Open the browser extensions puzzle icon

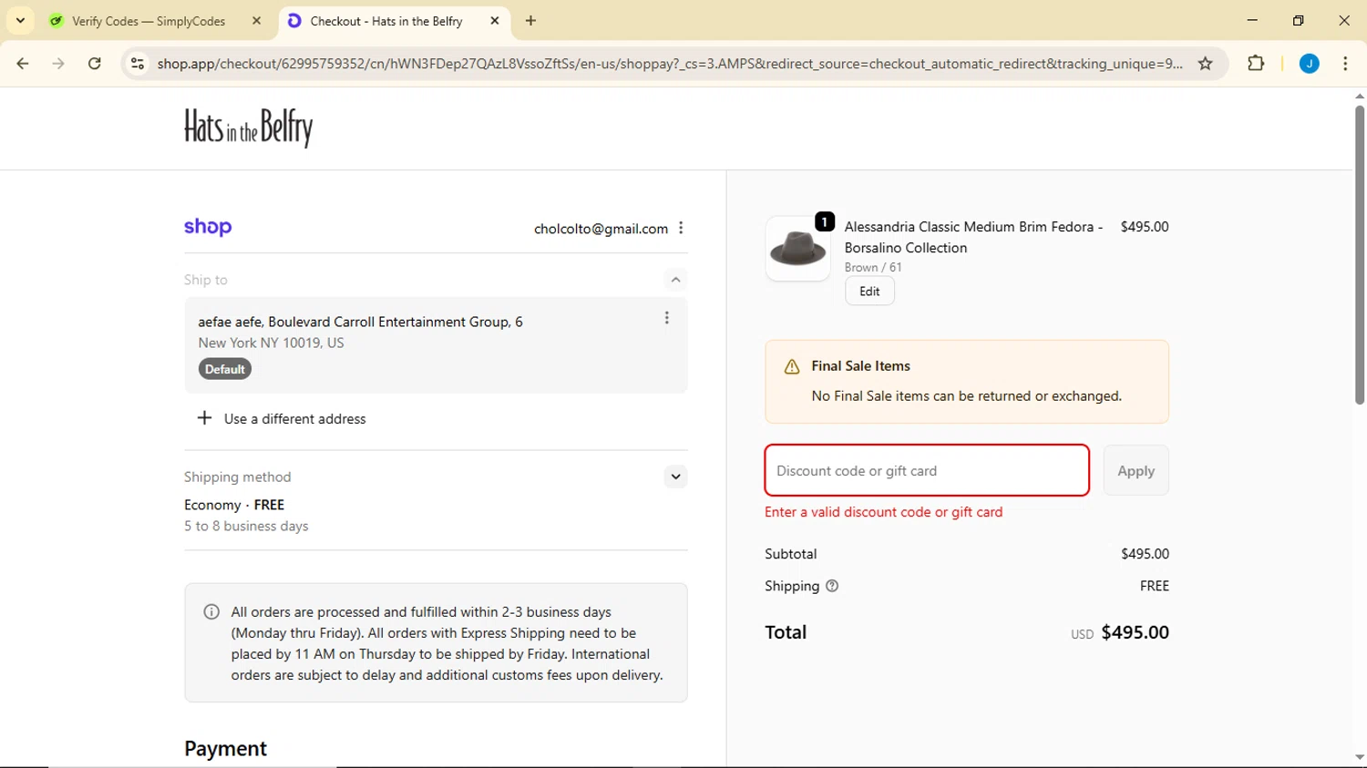tap(1256, 64)
